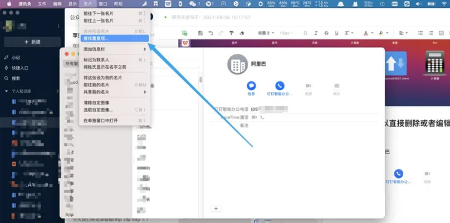Choose 查找重复项 in the 名片 menu
This screenshot has width=450, height=223.
coord(114,38)
